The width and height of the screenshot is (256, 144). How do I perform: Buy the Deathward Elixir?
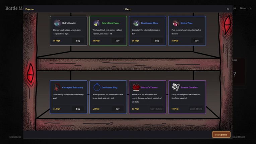pos(157,41)
